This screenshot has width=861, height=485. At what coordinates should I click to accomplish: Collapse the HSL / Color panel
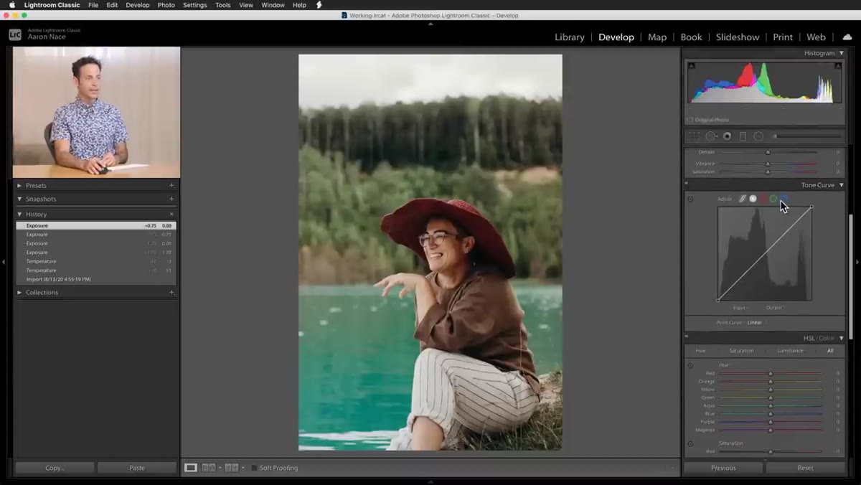[842, 338]
